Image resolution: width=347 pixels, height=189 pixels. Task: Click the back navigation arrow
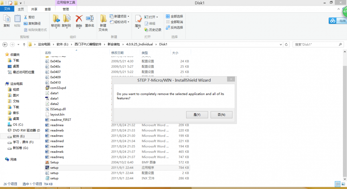[5, 44]
